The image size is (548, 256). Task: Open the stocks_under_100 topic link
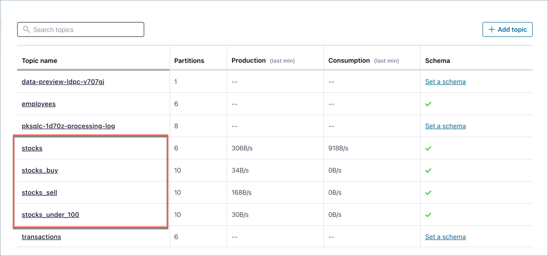click(x=50, y=215)
